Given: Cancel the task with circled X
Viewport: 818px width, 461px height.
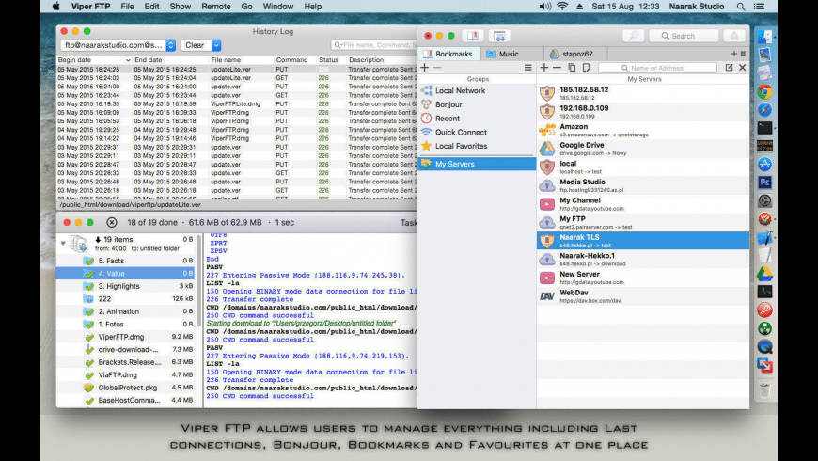Looking at the screenshot, I should (112, 222).
